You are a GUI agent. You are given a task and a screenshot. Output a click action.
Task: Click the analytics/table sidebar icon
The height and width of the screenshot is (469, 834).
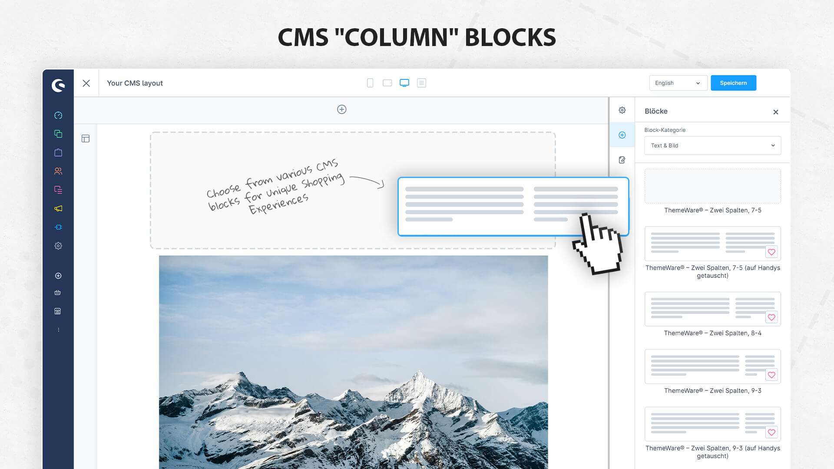[x=58, y=311]
